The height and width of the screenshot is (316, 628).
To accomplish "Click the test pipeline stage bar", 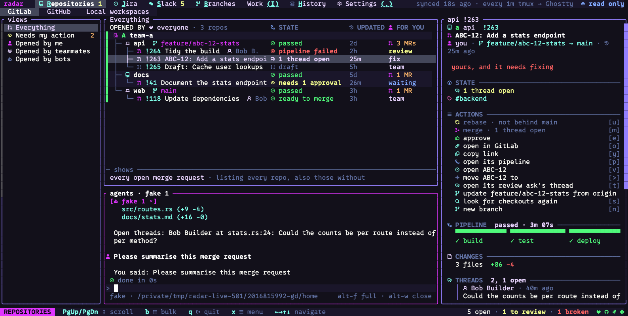I will coord(537,231).
